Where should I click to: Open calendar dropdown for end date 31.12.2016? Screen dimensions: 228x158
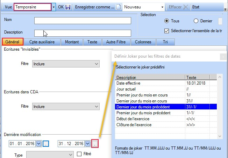coord(87,144)
